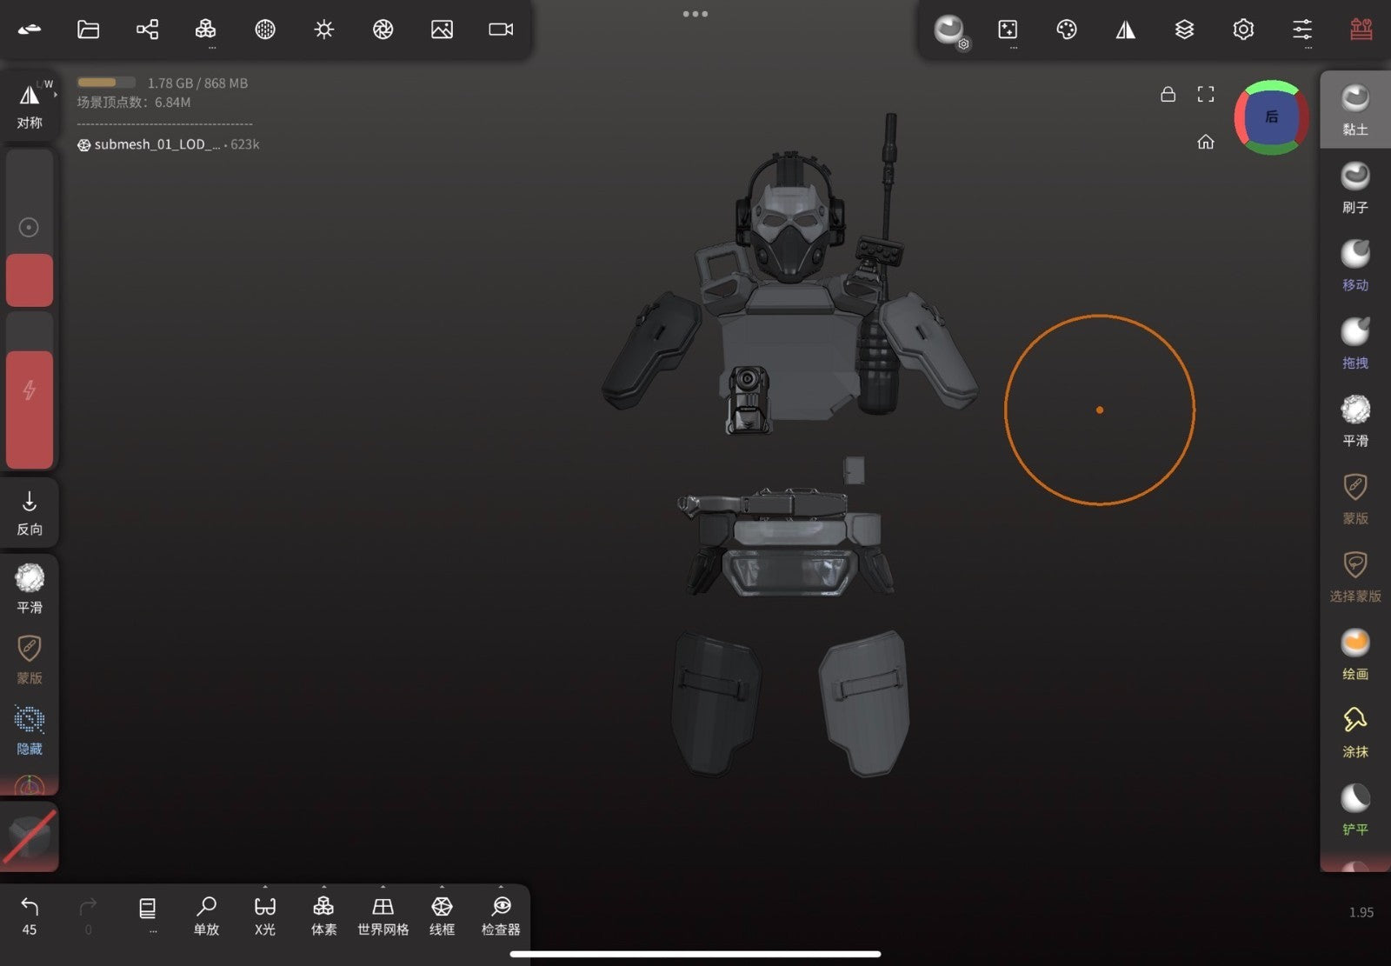This screenshot has height=966, width=1391.
Task: Open the lighting settings sun icon
Action: coord(324,30)
